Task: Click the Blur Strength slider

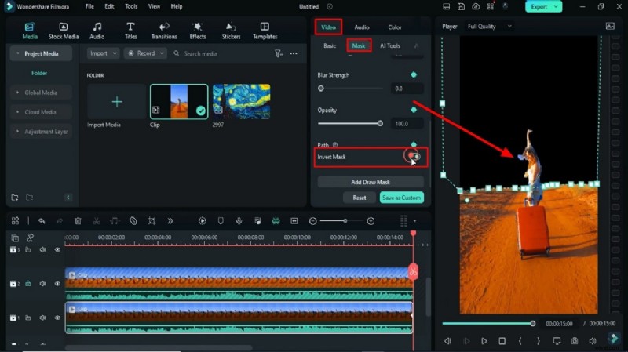Action: (x=350, y=89)
